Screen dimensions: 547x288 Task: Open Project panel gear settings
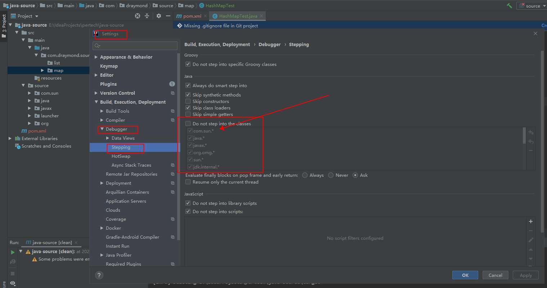[159, 16]
